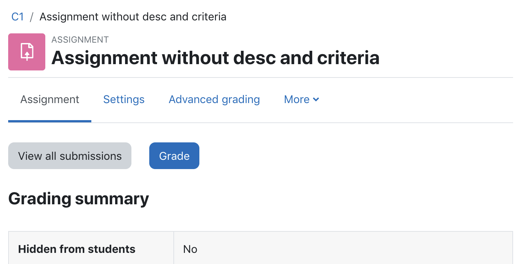
Task: Click the blue Grade button
Action: (174, 156)
